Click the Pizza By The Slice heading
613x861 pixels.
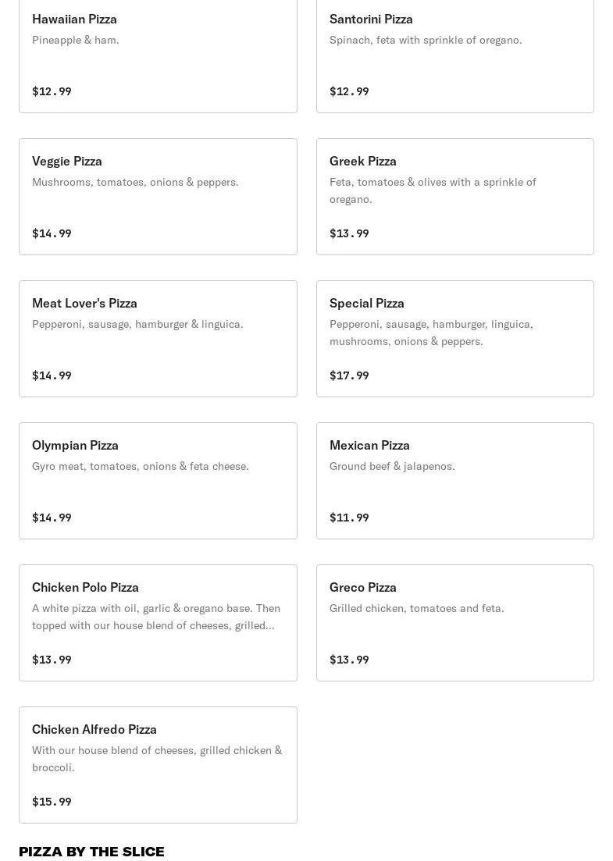[x=91, y=852]
